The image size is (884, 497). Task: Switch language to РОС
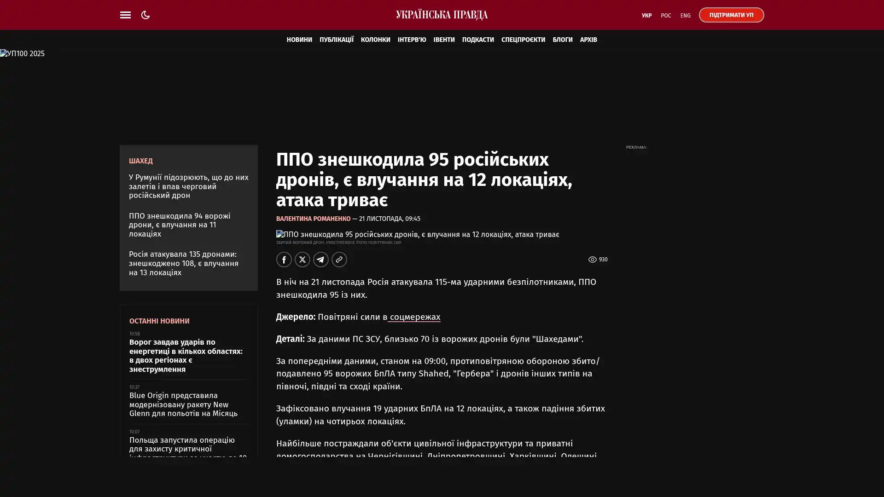click(x=666, y=16)
